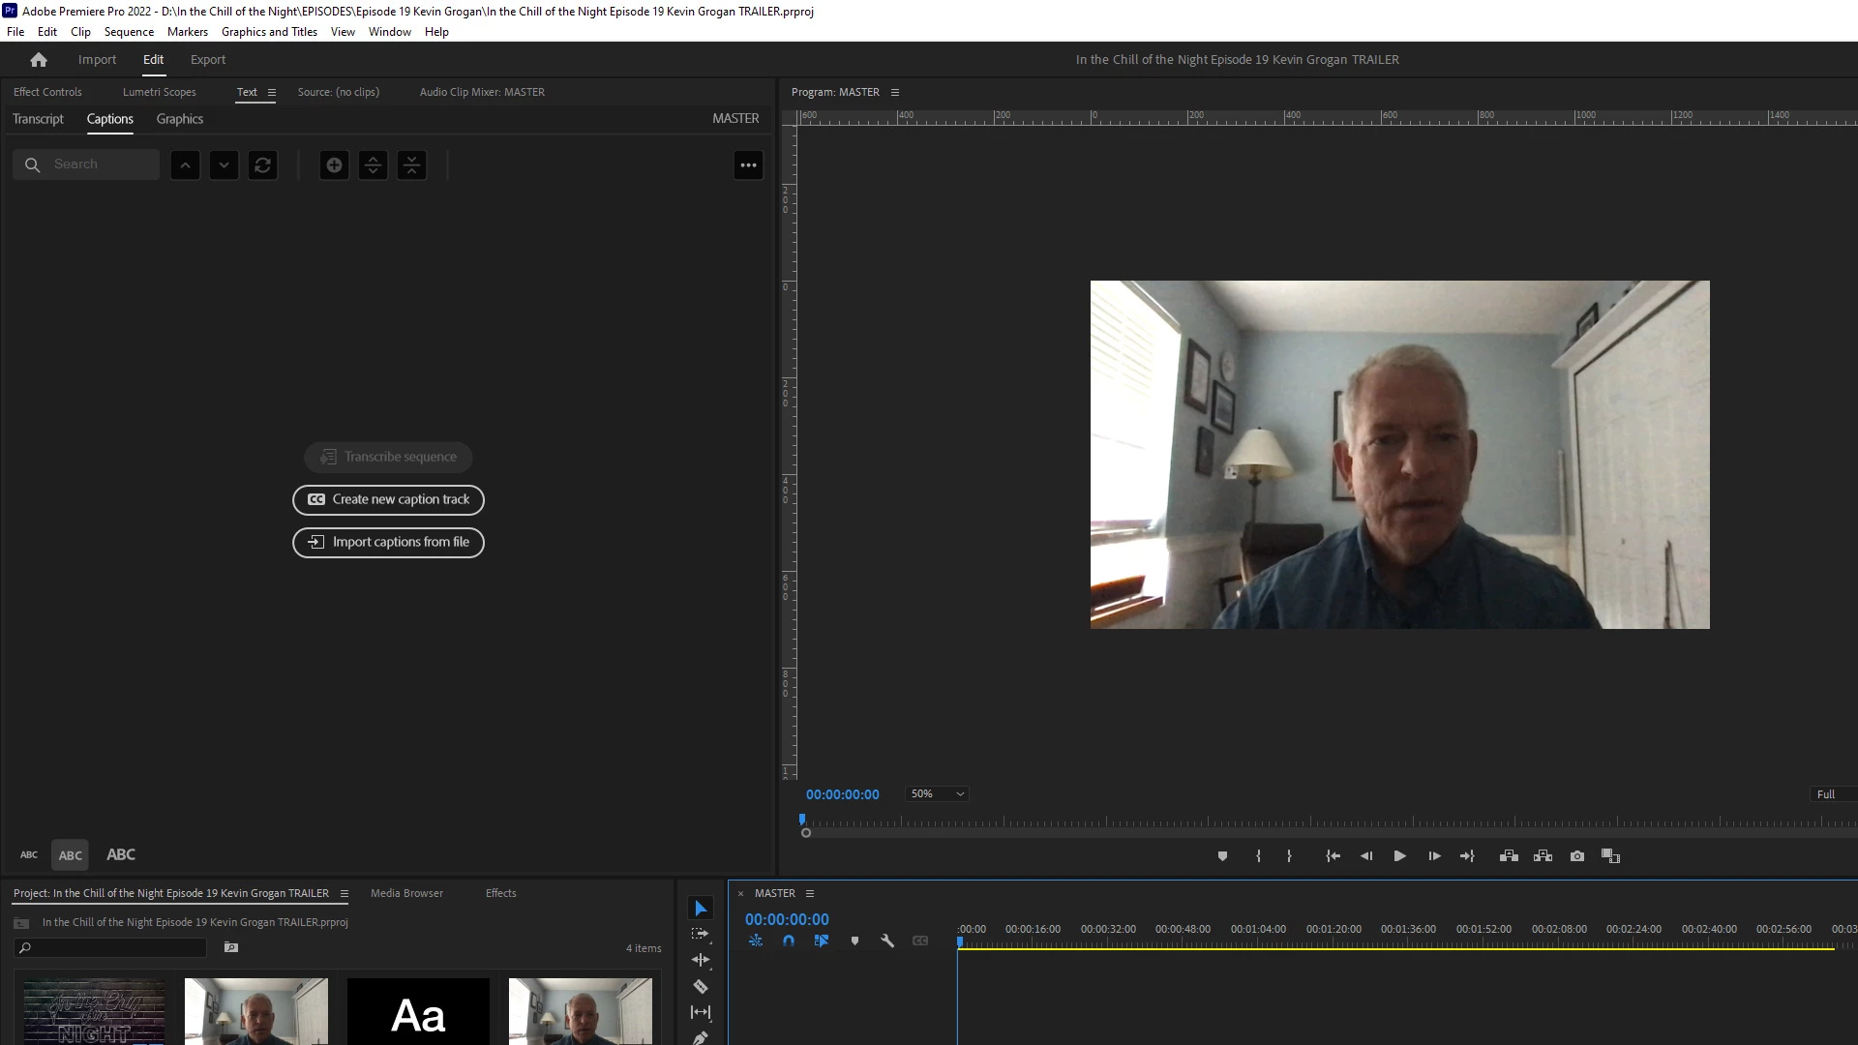
Task: Toggle insert sequences as nests
Action: point(756,940)
